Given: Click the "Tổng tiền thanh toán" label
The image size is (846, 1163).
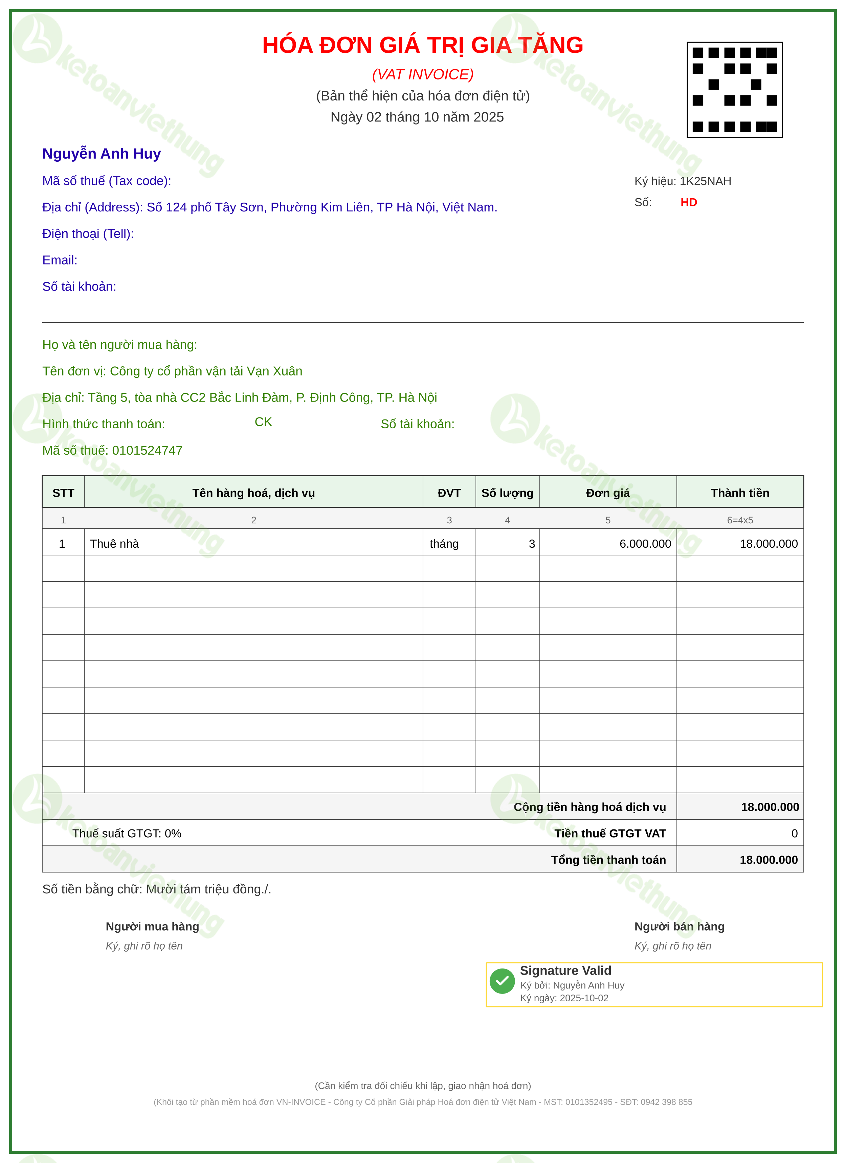Looking at the screenshot, I should [608, 860].
